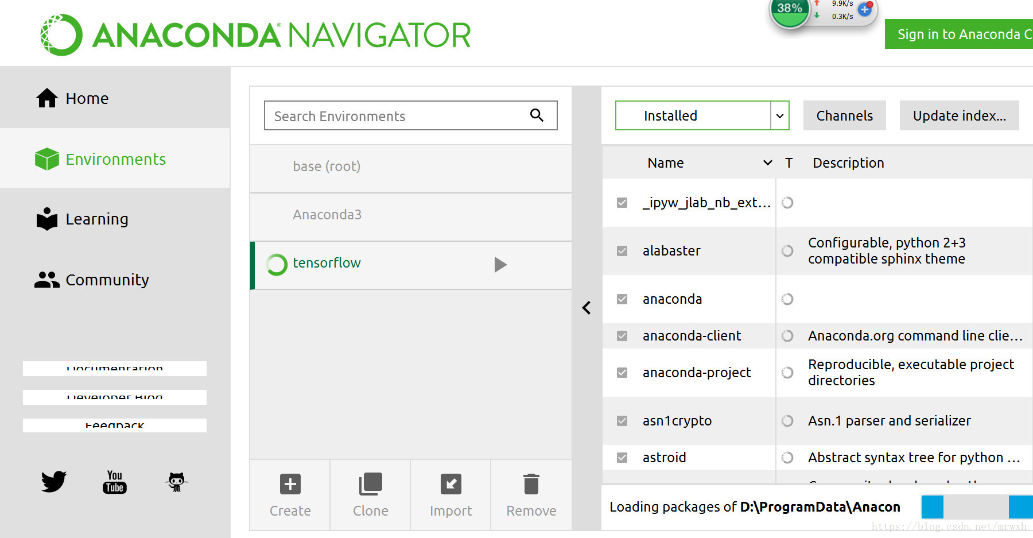Collapse the environments panel with arrow
This screenshot has height=538, width=1033.
[x=587, y=308]
